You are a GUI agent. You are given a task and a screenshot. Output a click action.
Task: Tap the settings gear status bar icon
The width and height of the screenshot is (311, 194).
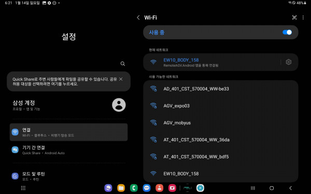coord(49,3)
